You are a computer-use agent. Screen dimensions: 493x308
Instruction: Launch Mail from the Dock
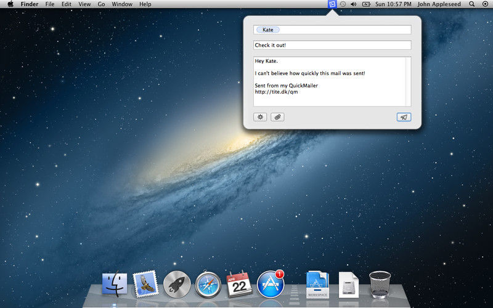pyautogui.click(x=145, y=284)
